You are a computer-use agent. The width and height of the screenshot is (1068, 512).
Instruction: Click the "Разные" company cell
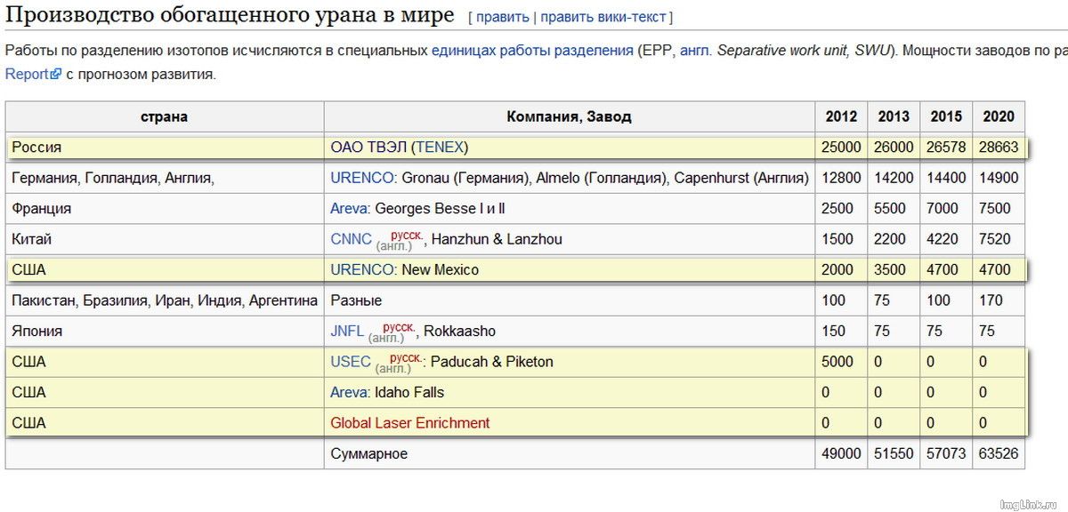570,300
